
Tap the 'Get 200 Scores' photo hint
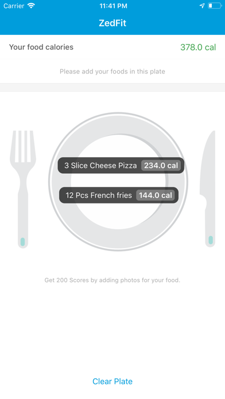(113, 280)
